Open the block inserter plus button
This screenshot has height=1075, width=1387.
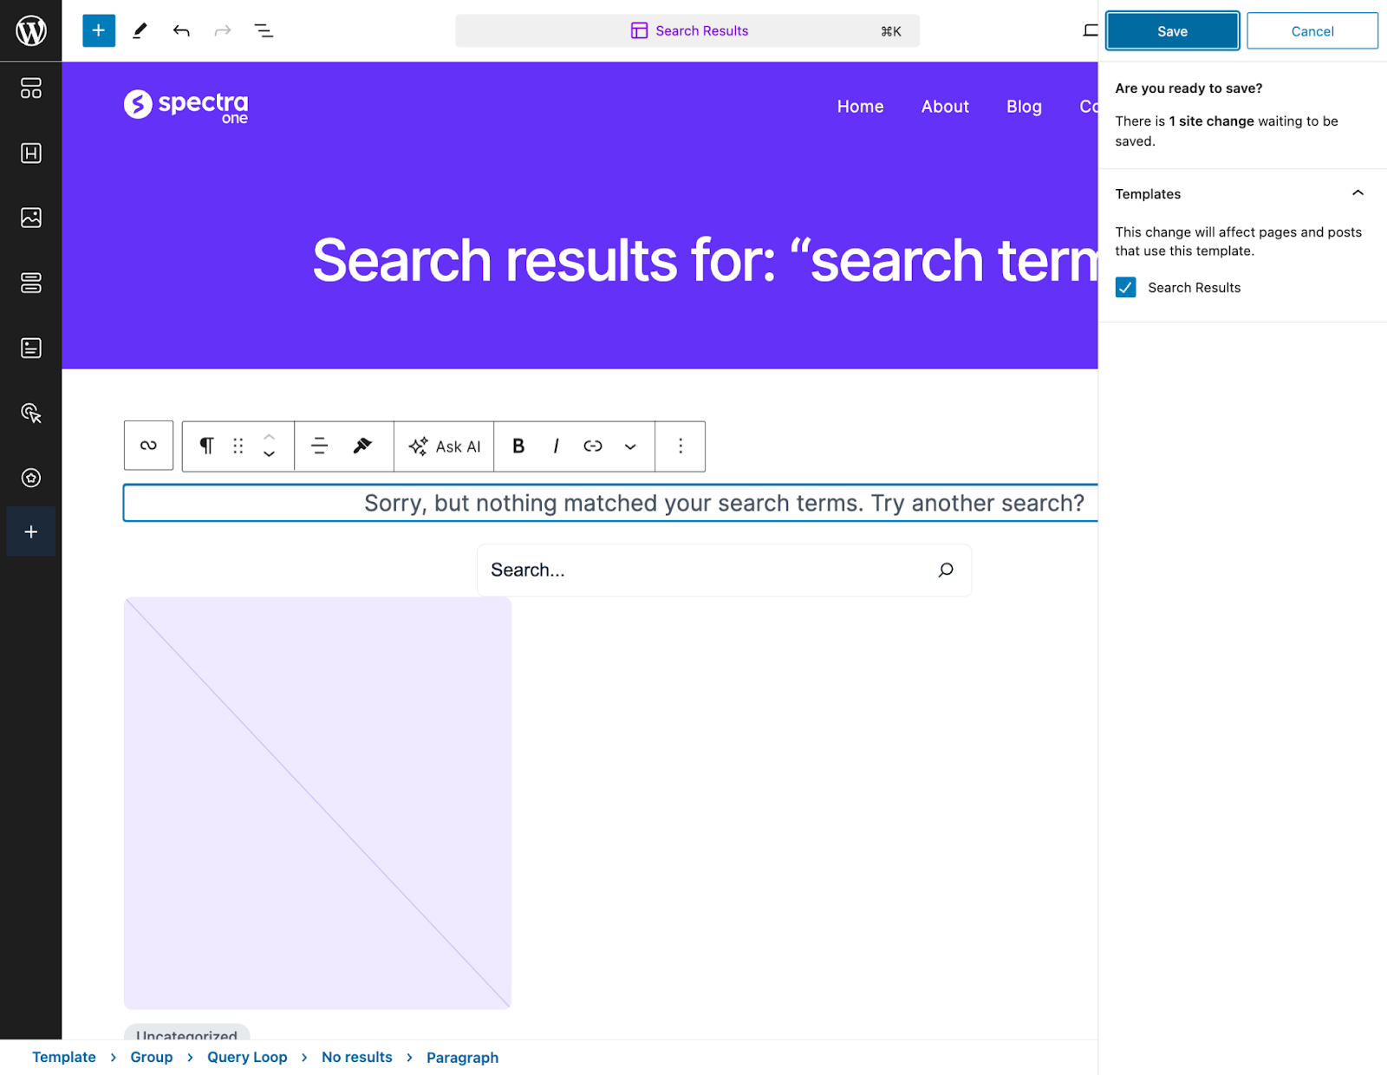click(99, 31)
